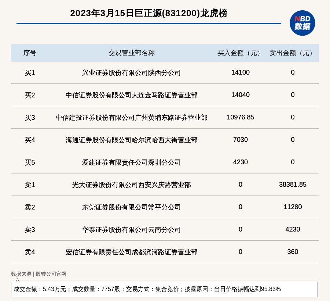This screenshot has width=330, height=301.
Task: Click the 卖3 row label
Action: [x=30, y=229]
